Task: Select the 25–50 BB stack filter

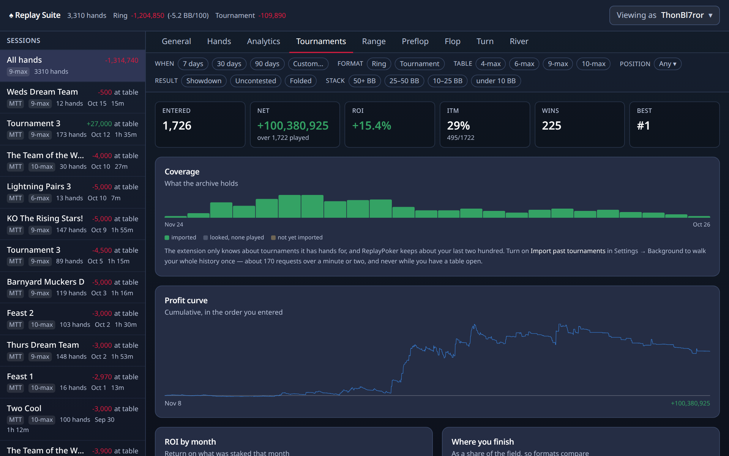Action: coord(404,81)
